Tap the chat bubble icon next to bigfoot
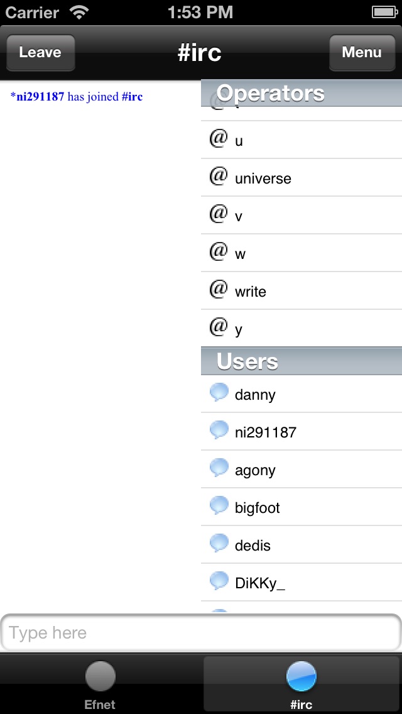This screenshot has width=402, height=714. (x=219, y=506)
